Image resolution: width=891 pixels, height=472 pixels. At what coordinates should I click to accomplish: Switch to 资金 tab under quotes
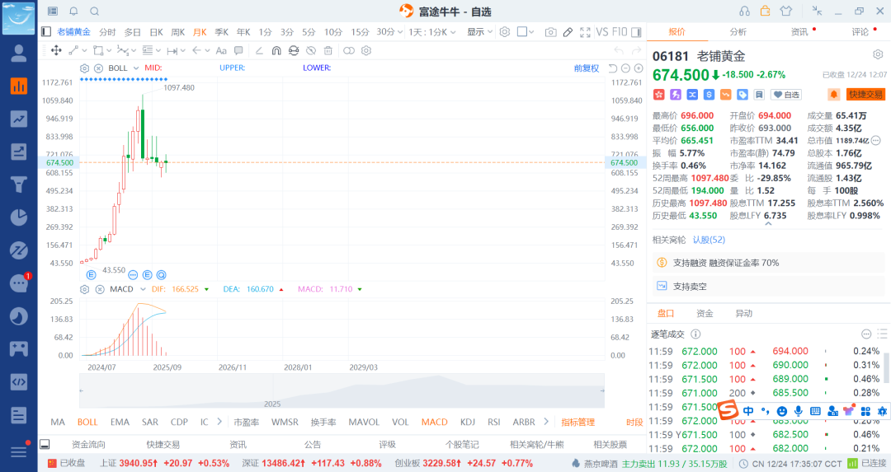coord(705,313)
